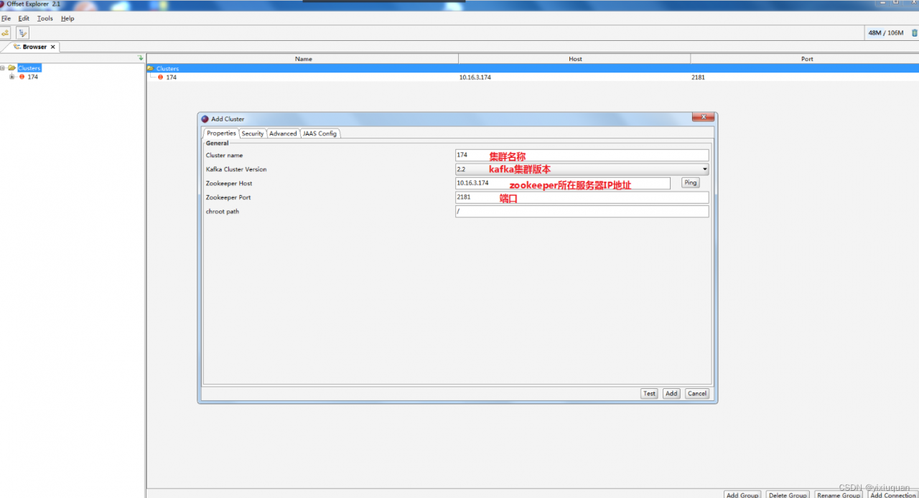Viewport: 919px width, 498px height.
Task: Switch to the Properties tab
Action: coord(221,133)
